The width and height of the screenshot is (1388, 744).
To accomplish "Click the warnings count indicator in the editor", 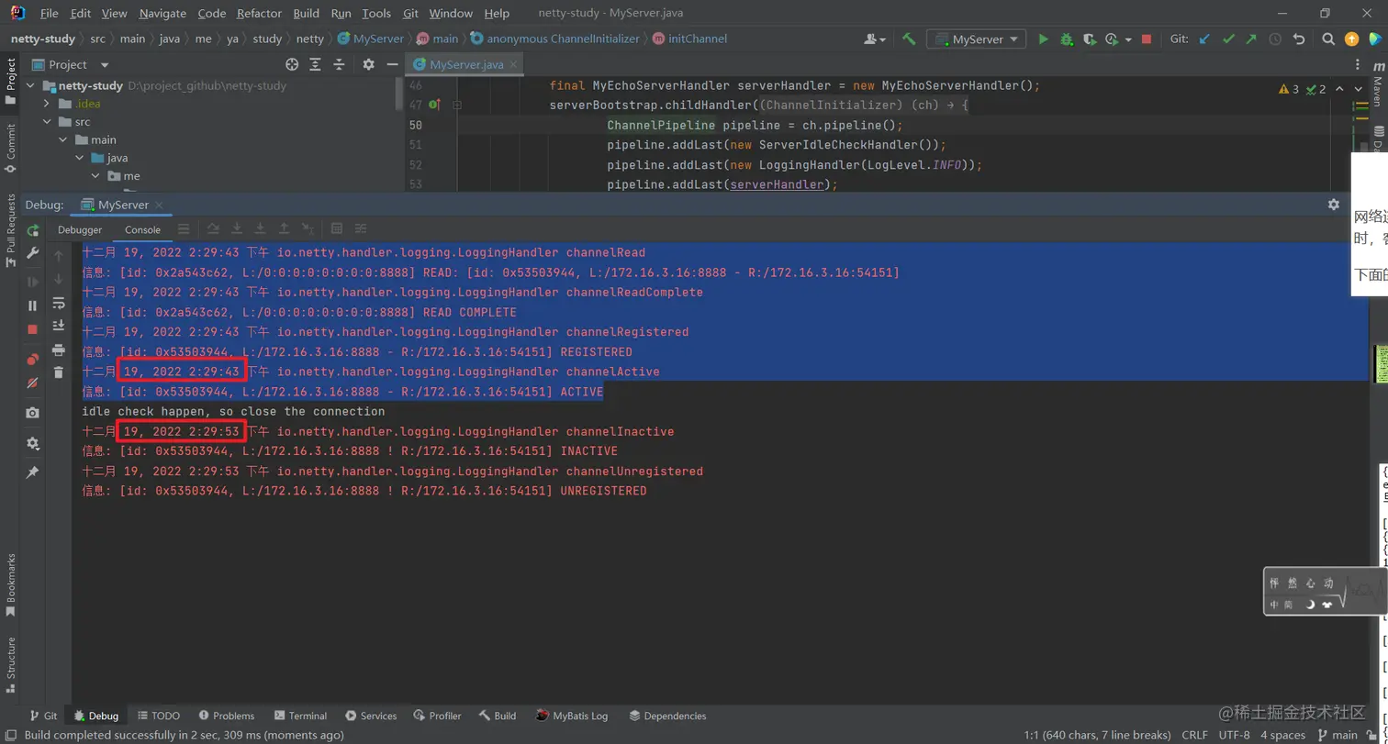I will pyautogui.click(x=1290, y=89).
